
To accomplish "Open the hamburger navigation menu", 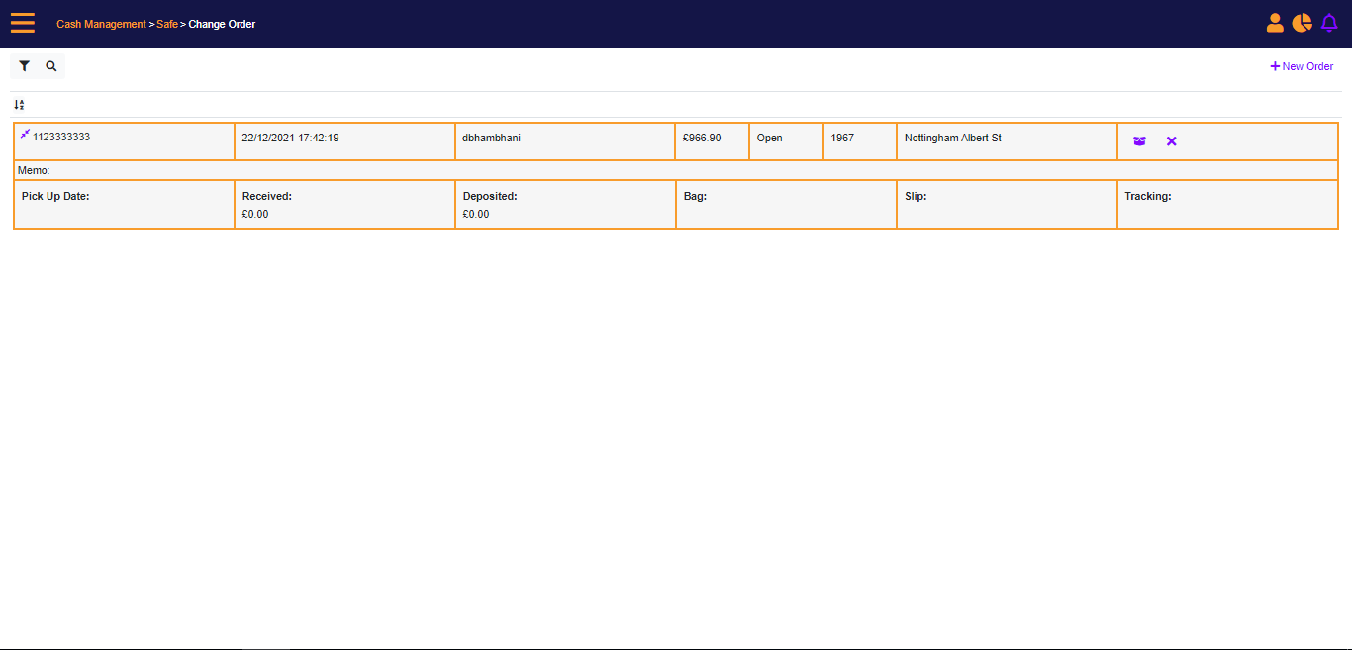I will coord(23,23).
